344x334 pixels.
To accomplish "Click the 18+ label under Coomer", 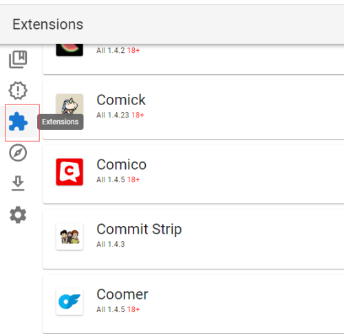I will [x=133, y=309].
